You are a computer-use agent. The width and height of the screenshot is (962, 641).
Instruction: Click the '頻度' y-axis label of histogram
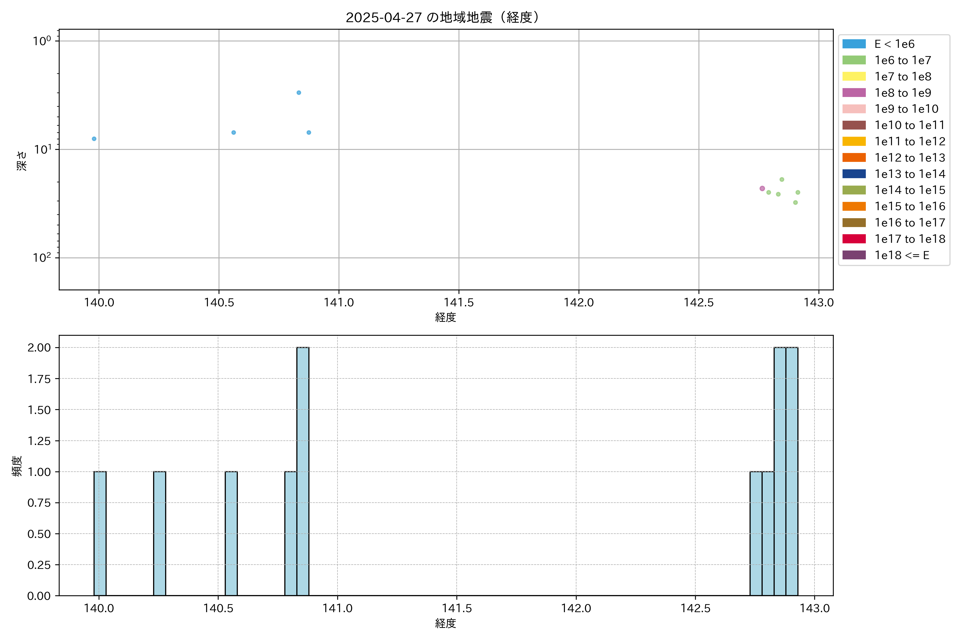click(17, 466)
